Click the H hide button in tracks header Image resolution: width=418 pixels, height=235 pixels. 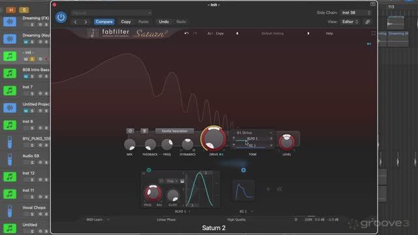coord(11,10)
